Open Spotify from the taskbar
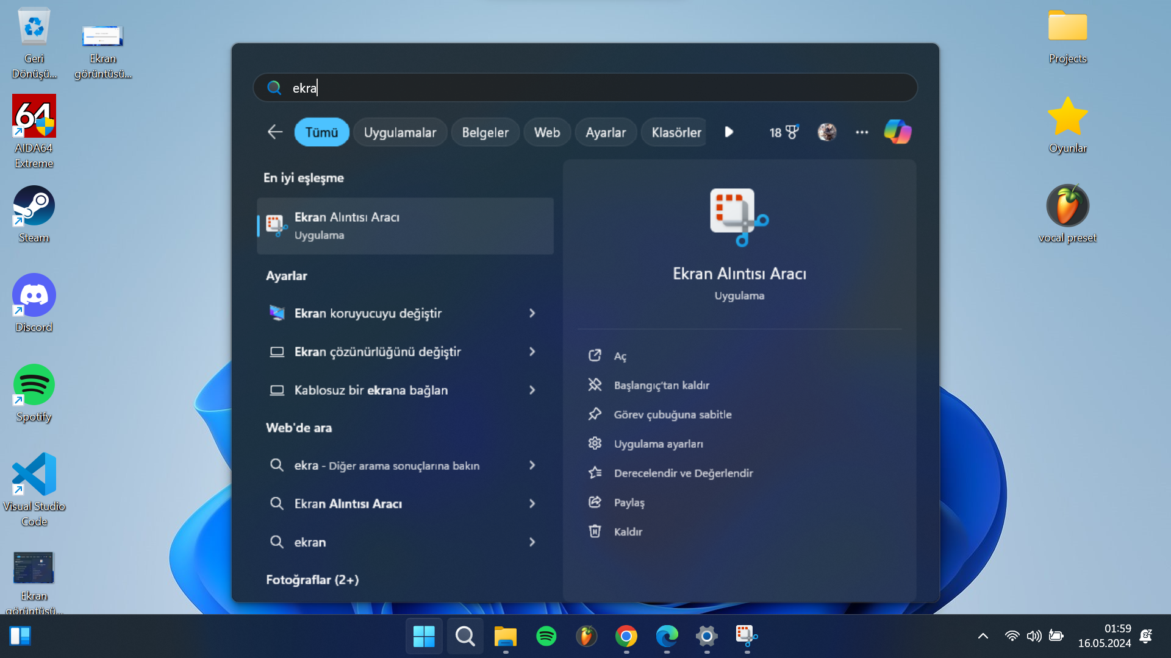This screenshot has width=1171, height=658. 546,636
